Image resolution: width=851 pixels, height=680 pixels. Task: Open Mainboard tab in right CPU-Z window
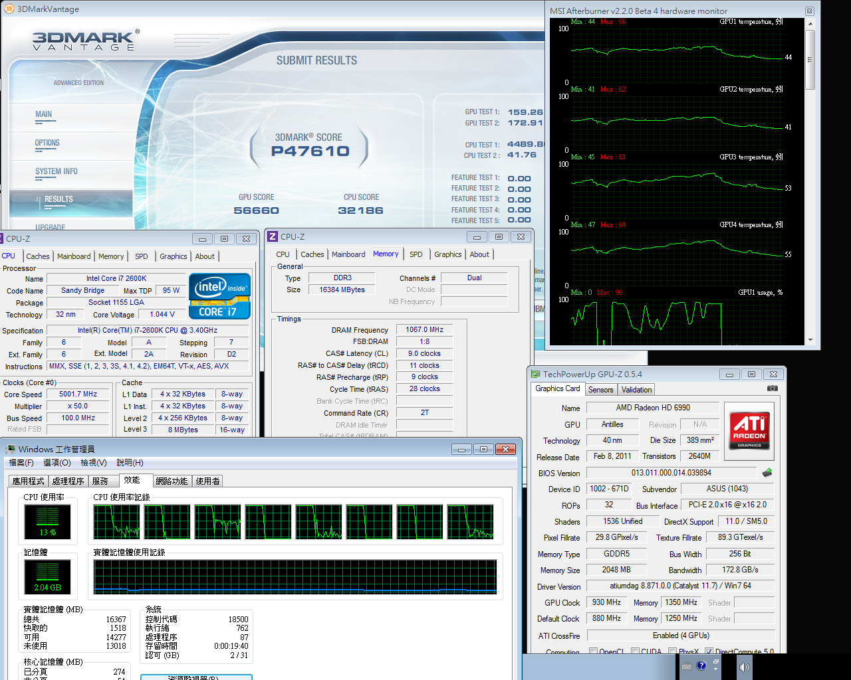(x=348, y=254)
